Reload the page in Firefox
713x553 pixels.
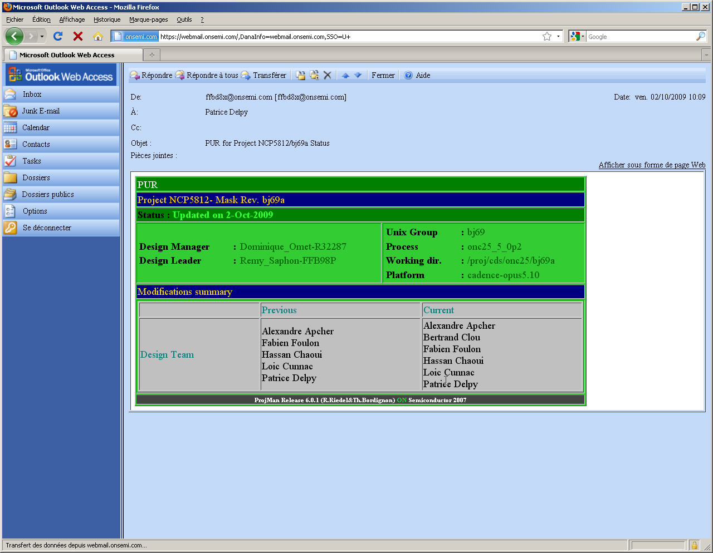click(x=58, y=37)
